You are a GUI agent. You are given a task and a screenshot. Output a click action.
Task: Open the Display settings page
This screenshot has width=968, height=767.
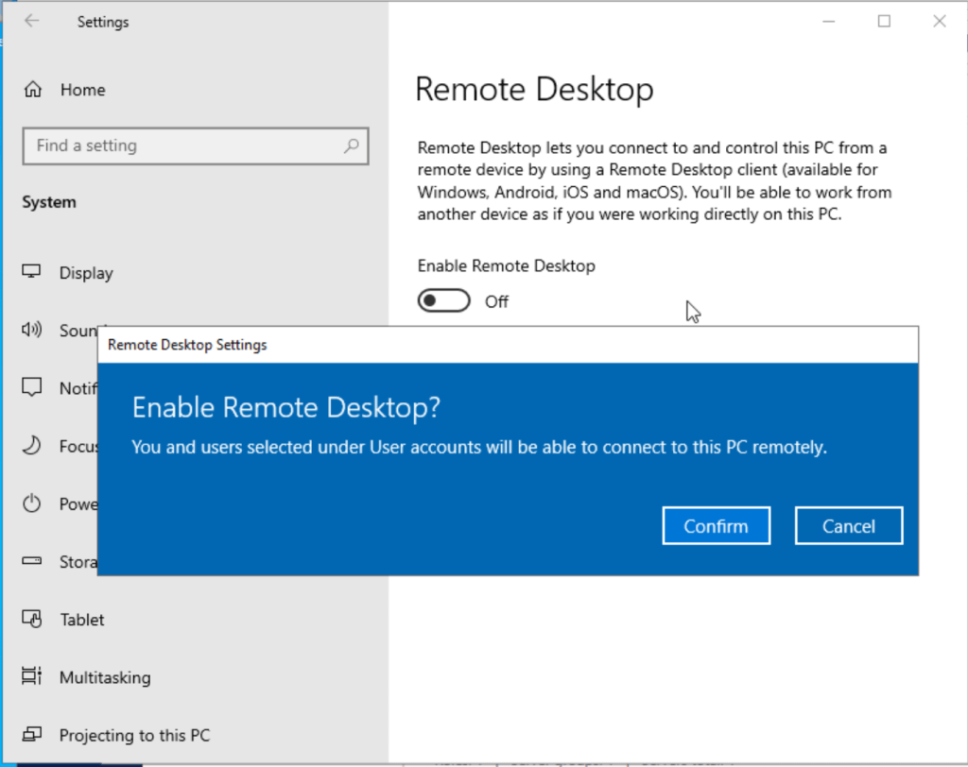click(85, 273)
